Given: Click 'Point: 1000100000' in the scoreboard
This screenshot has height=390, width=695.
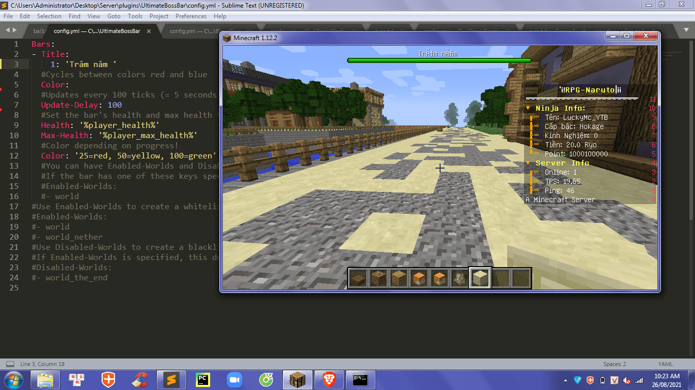Looking at the screenshot, I should (x=576, y=154).
